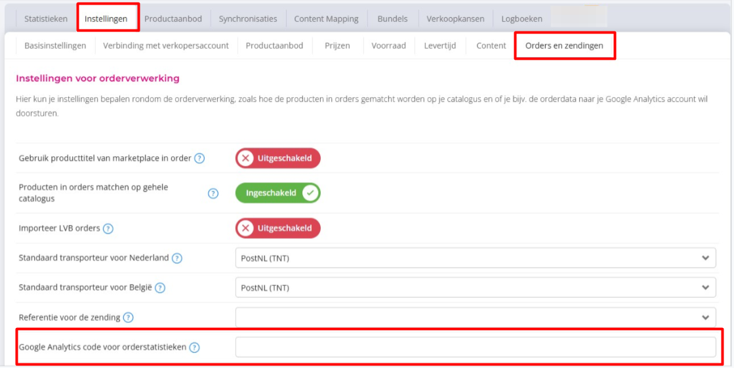This screenshot has width=734, height=368.
Task: Open help for 'Gebruik producttitel van marketplace' setting
Action: (x=199, y=158)
